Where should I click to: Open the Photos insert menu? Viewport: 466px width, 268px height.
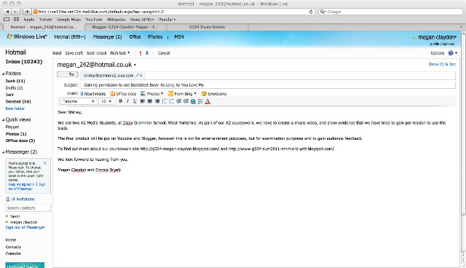point(152,94)
